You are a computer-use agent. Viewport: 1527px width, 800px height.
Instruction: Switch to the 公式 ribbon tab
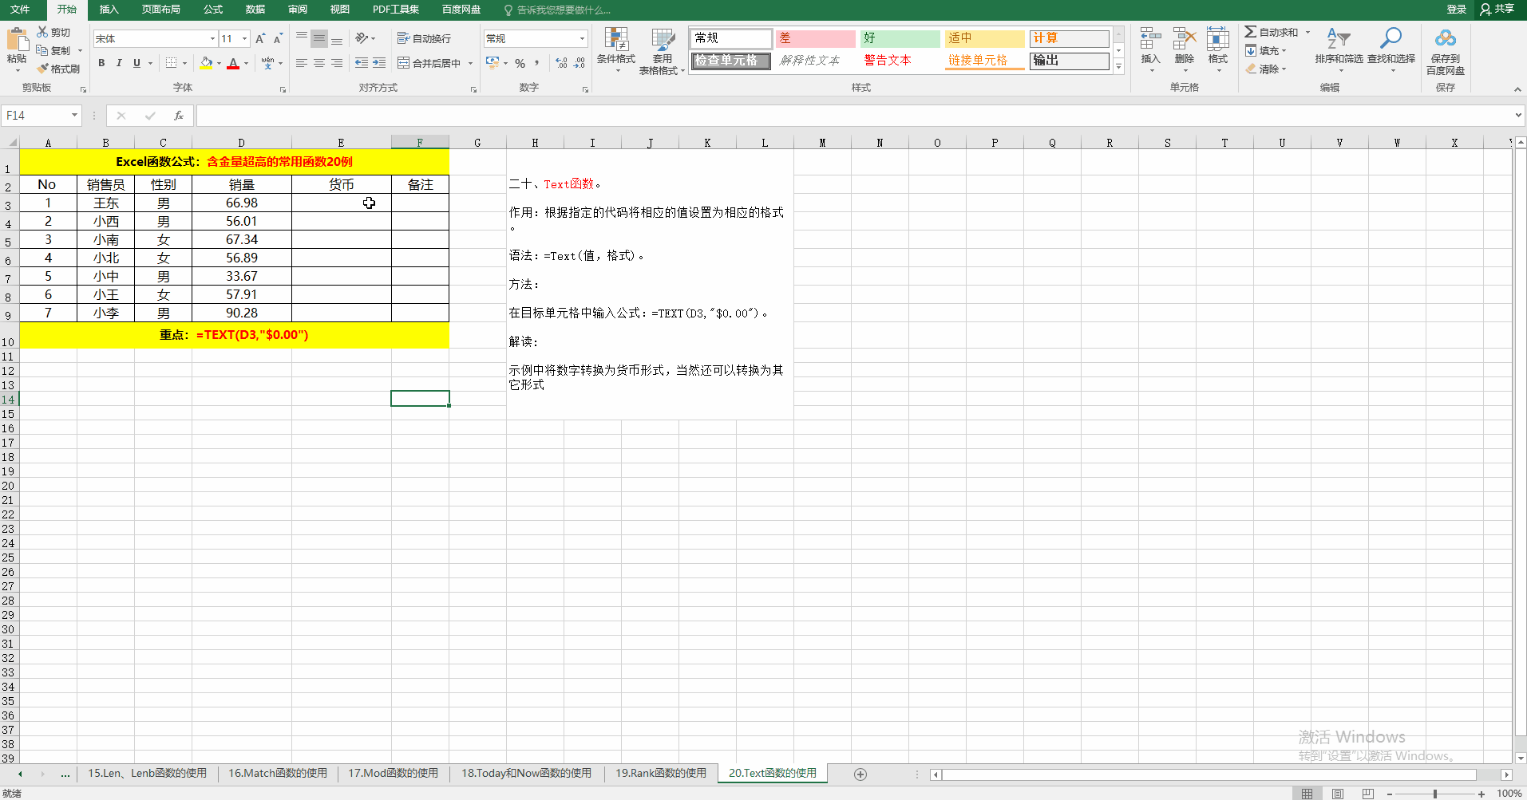(212, 10)
